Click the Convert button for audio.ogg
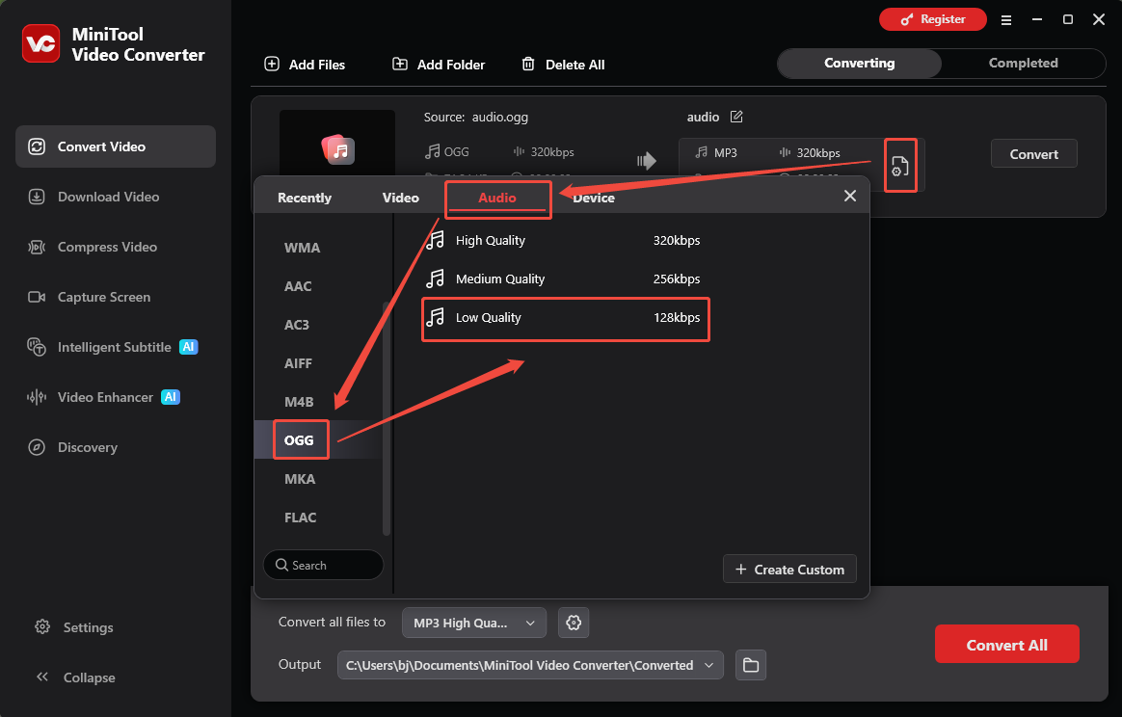Screen dimensions: 1122x717 click(1033, 154)
